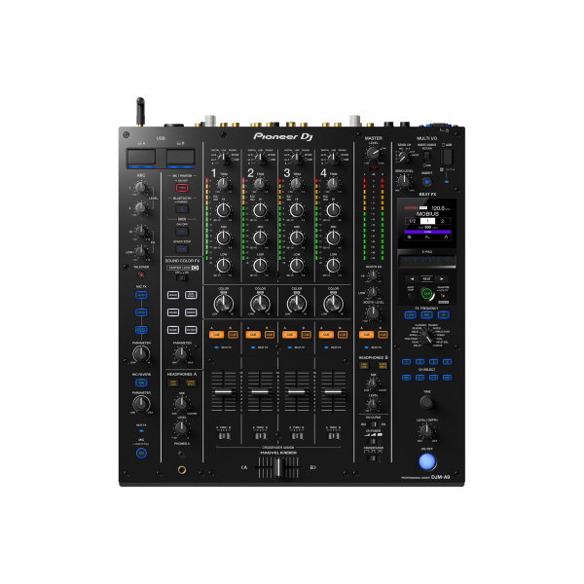
Task: Select FX Frequency LOW button
Action: click(411, 315)
